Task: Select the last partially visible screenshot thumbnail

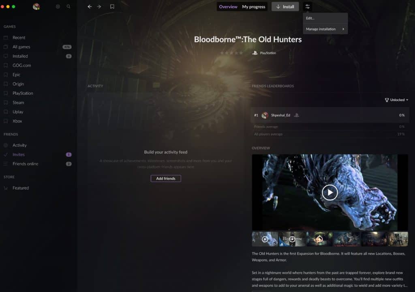Action: coord(398,239)
